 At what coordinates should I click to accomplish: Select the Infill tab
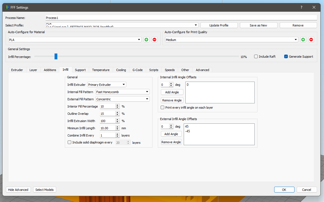(65, 70)
